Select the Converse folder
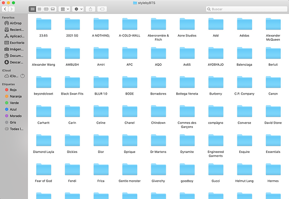Viewport: 289px width, 199px height. [x=244, y=111]
